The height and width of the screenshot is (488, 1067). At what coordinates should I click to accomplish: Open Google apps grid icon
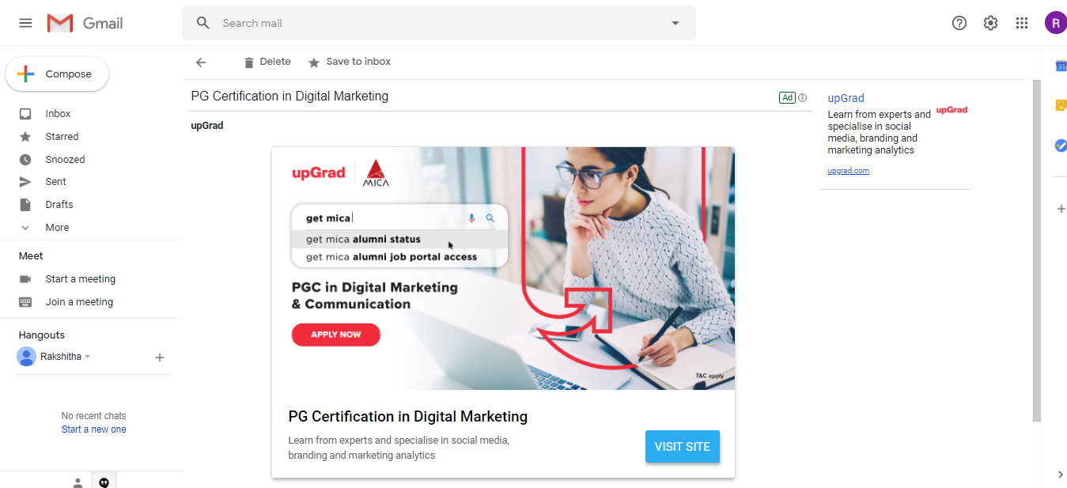pyautogui.click(x=1022, y=23)
